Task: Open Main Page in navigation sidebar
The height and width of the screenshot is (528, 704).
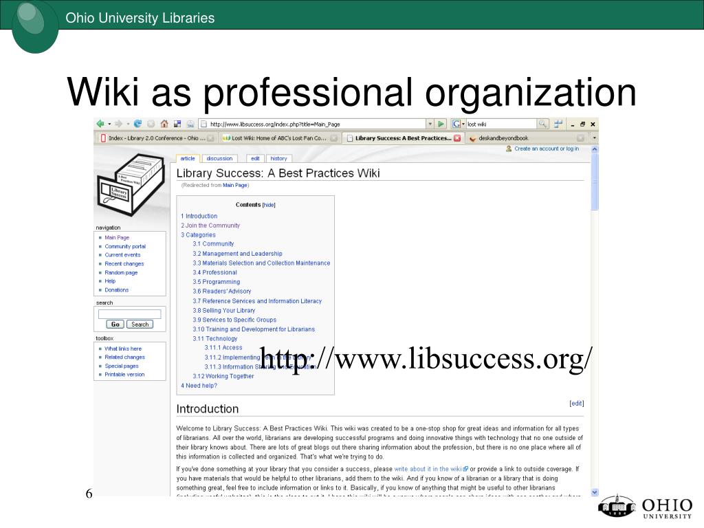Action: pyautogui.click(x=117, y=237)
